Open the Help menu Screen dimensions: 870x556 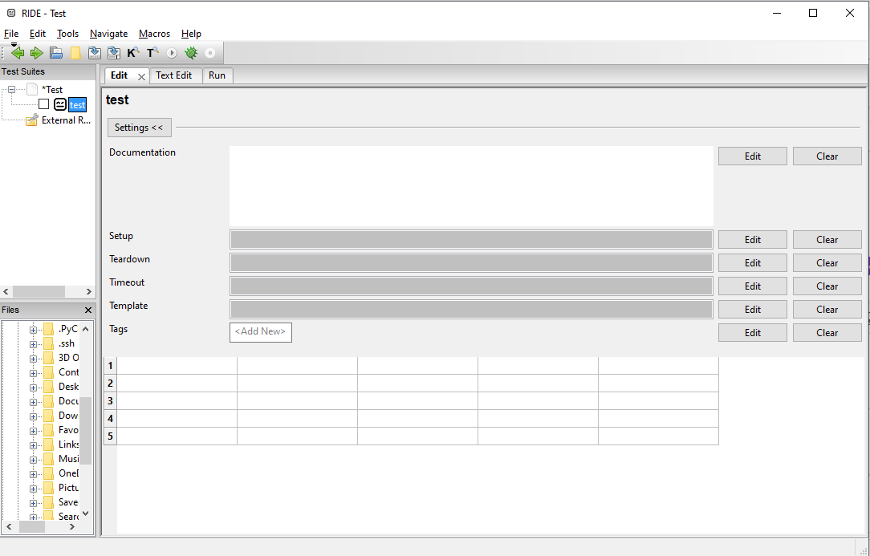pyautogui.click(x=192, y=34)
